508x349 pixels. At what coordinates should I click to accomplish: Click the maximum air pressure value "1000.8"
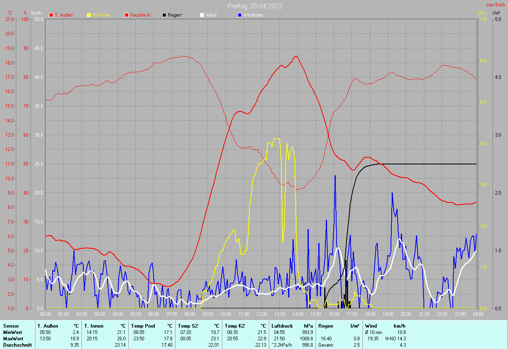point(306,339)
